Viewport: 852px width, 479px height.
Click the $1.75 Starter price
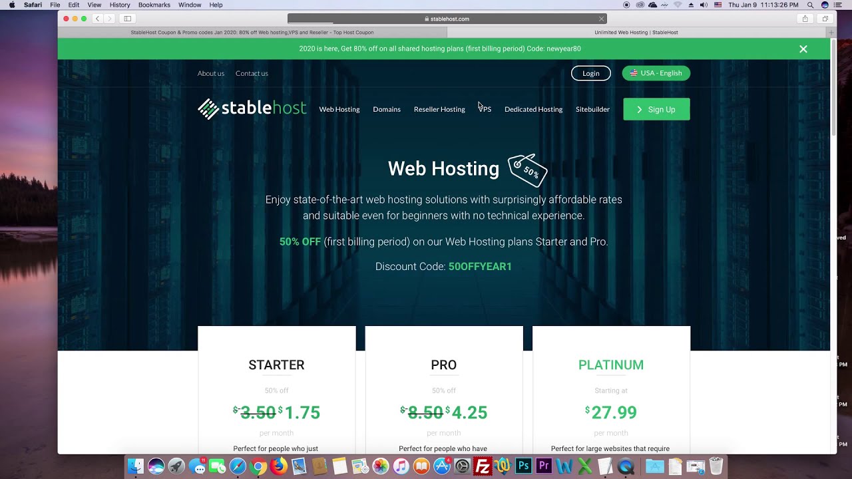[299, 412]
